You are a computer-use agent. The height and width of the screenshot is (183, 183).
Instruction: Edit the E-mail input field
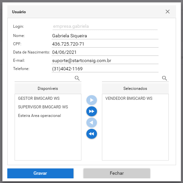point(105,61)
